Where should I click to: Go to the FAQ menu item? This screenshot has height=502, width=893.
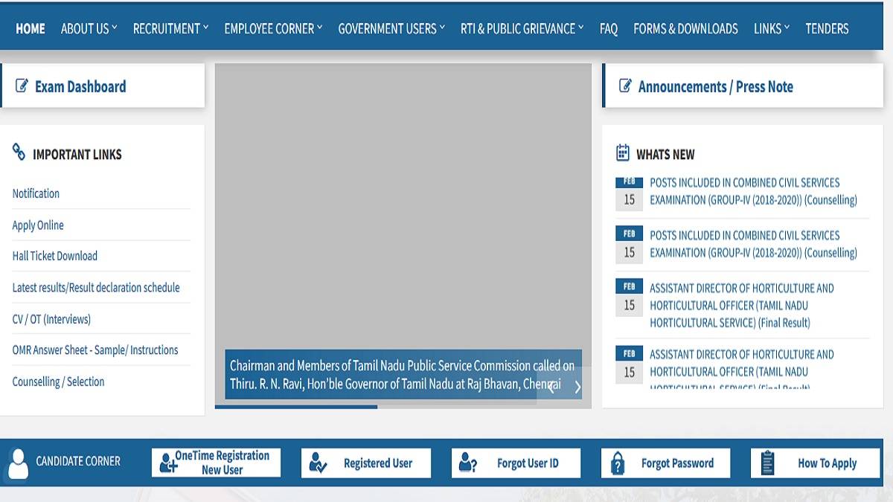tap(609, 29)
